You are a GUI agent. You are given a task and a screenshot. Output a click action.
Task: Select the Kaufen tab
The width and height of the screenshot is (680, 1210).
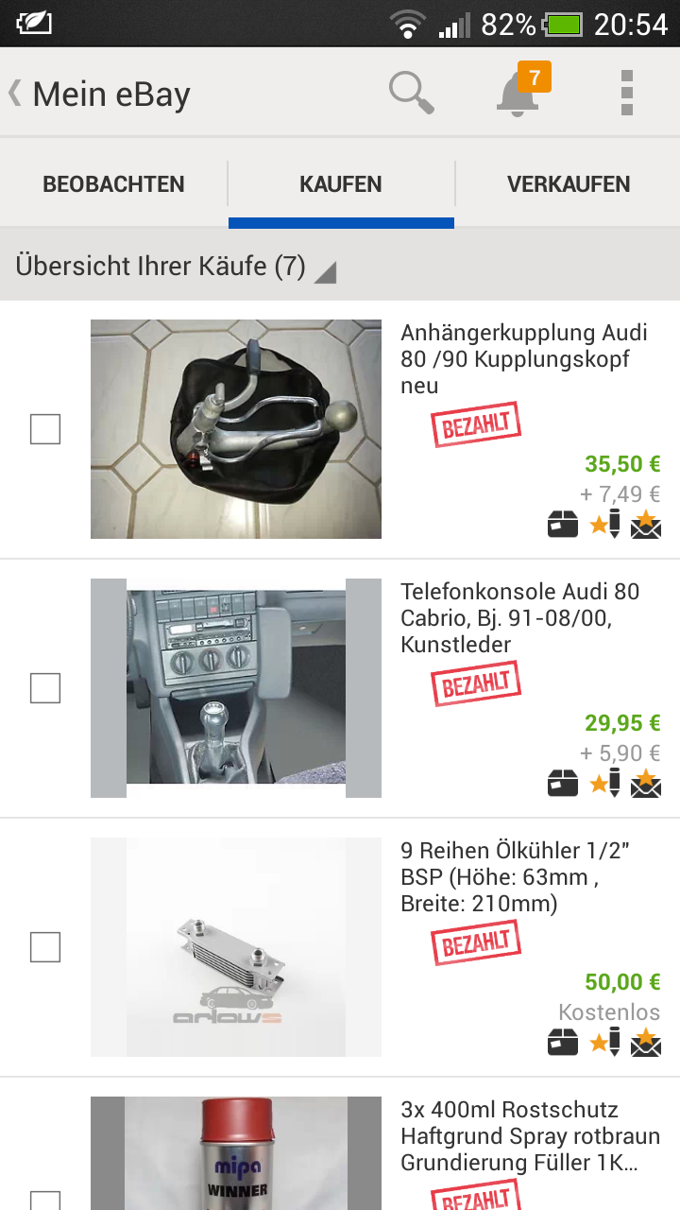pos(341,184)
